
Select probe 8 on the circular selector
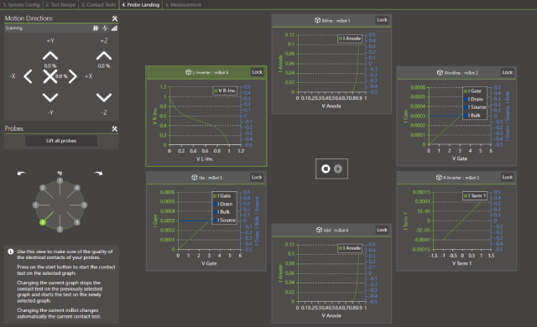click(x=43, y=222)
